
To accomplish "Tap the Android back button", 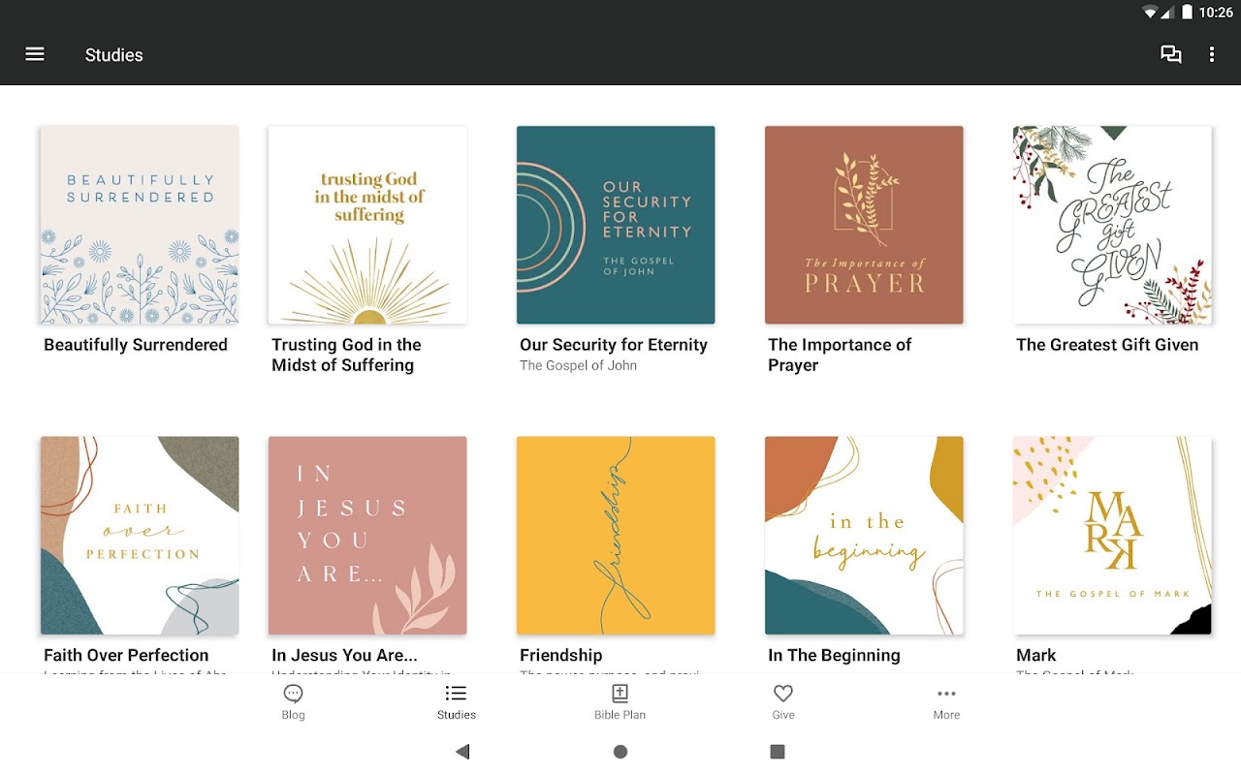I will point(462,751).
